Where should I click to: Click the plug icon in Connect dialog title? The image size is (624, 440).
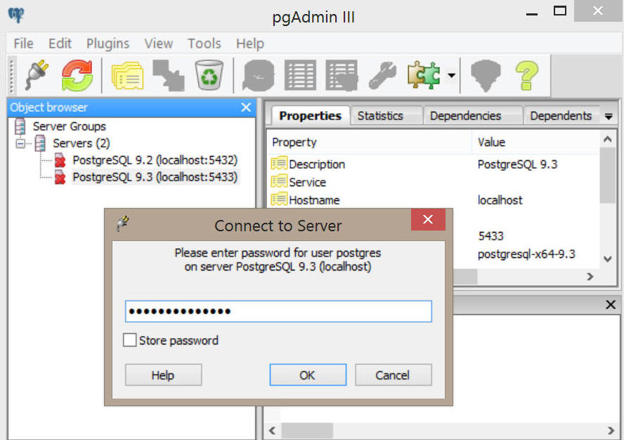tap(122, 224)
